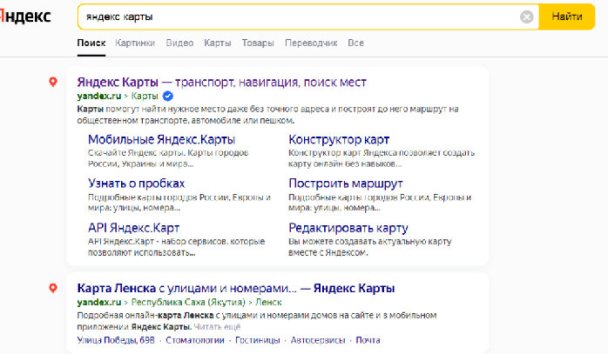Open the Переводчик tab
Screen dimensions: 608x354
(311, 43)
